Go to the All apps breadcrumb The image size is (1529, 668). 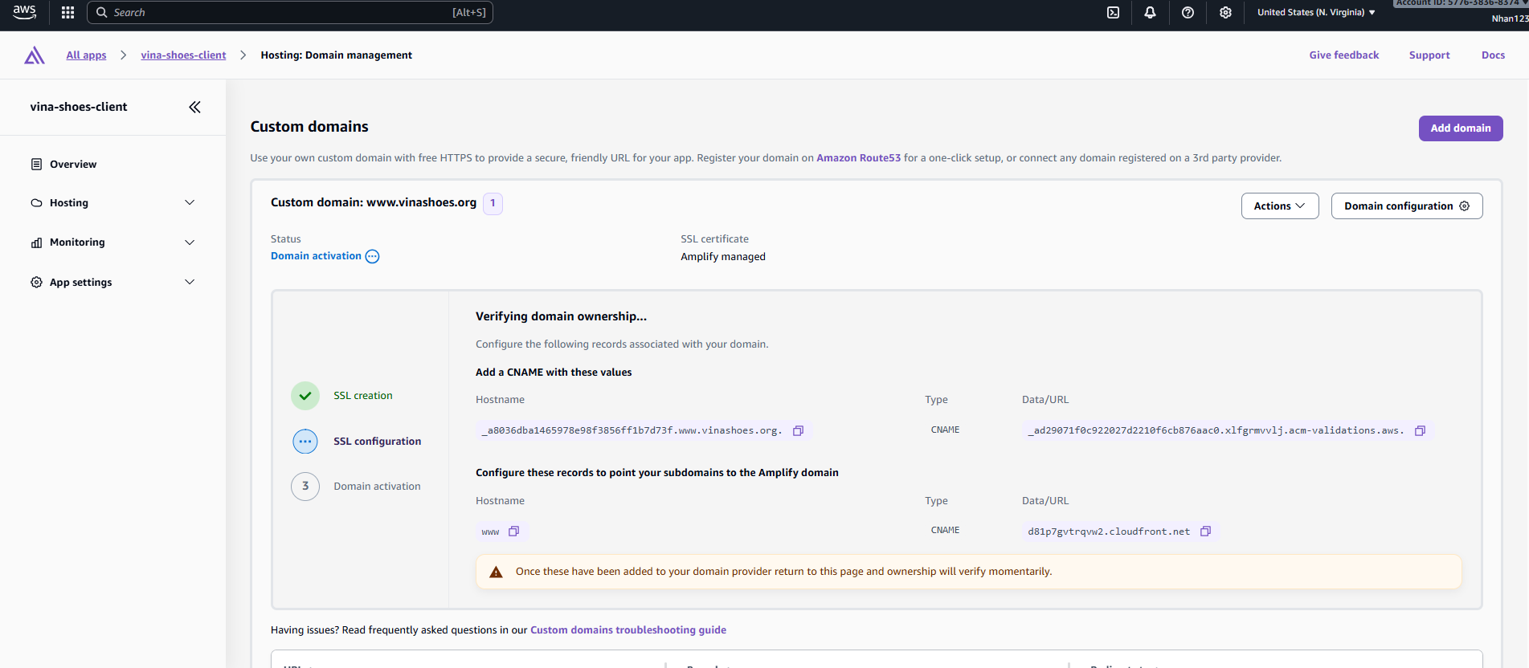pos(86,55)
